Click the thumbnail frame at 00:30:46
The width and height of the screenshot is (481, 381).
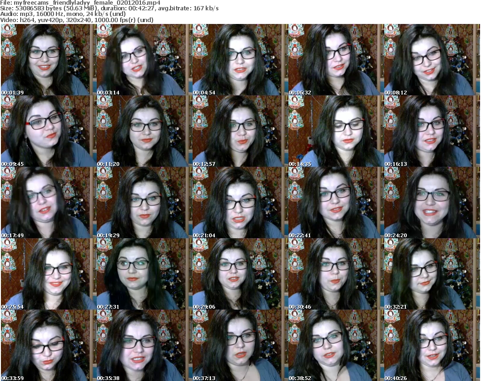pyautogui.click(x=336, y=274)
